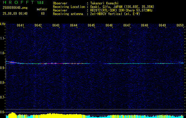Select filename 2508090640.png text
Viewport: 186px width, 118px height.
click(15, 8)
